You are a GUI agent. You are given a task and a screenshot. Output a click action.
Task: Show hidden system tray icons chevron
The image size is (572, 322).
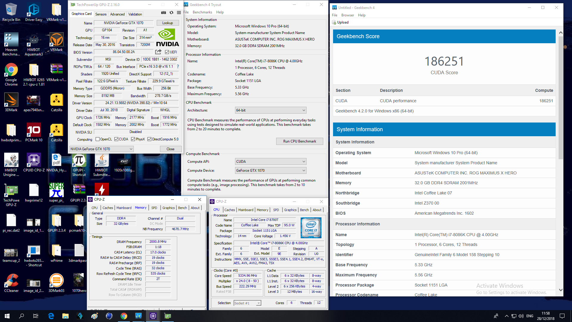coord(506,316)
